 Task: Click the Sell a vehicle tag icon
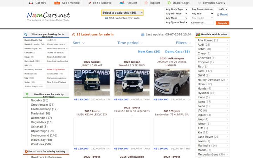point(57,3)
